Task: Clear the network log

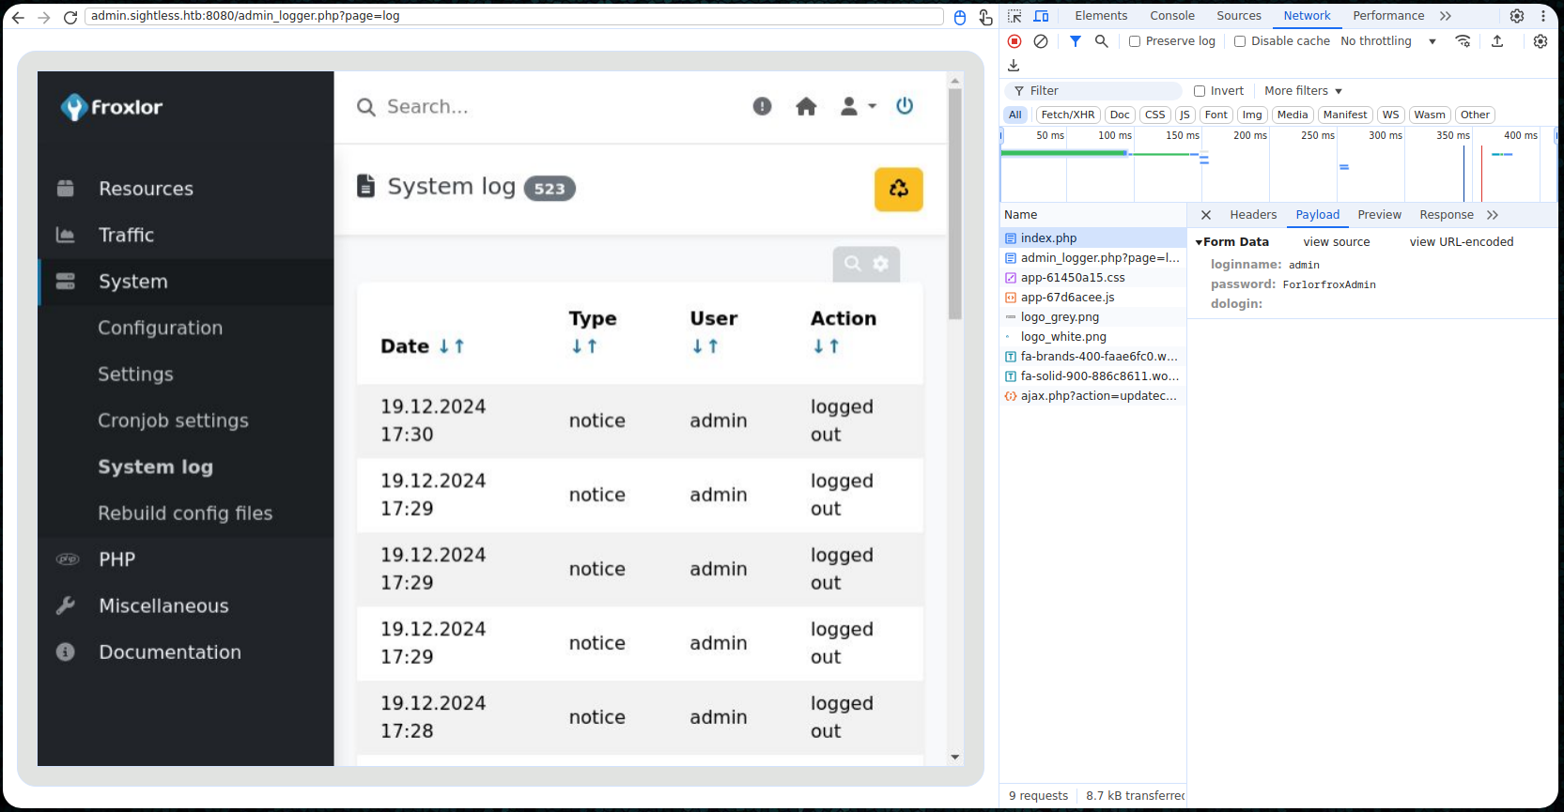Action: tap(1041, 41)
